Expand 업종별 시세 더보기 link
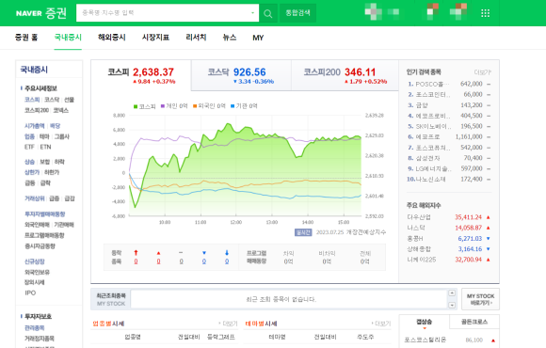Viewport: 546px width, 348px height. [x=228, y=324]
